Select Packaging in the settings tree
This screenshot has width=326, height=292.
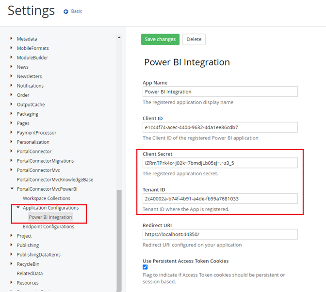[x=28, y=114]
